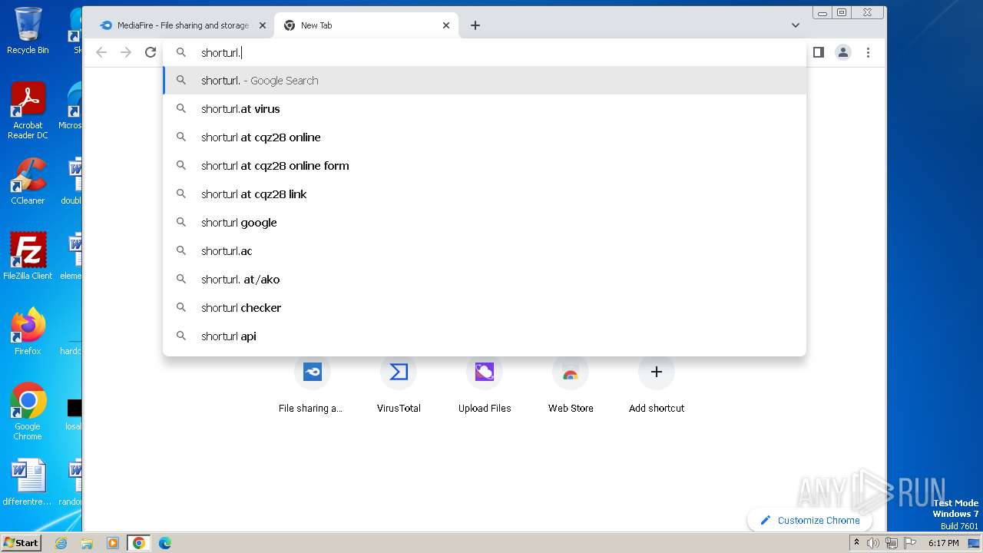
Task: Open Acrobat Reader DC desktop icon
Action: coord(28,111)
